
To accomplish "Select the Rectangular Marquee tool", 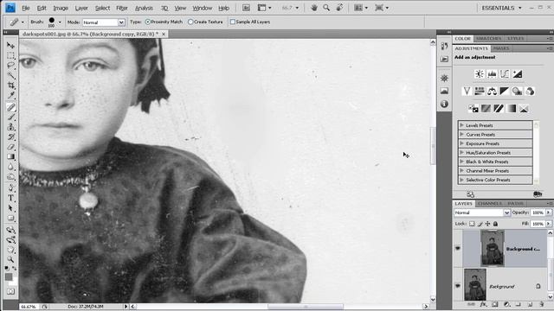I will point(10,55).
